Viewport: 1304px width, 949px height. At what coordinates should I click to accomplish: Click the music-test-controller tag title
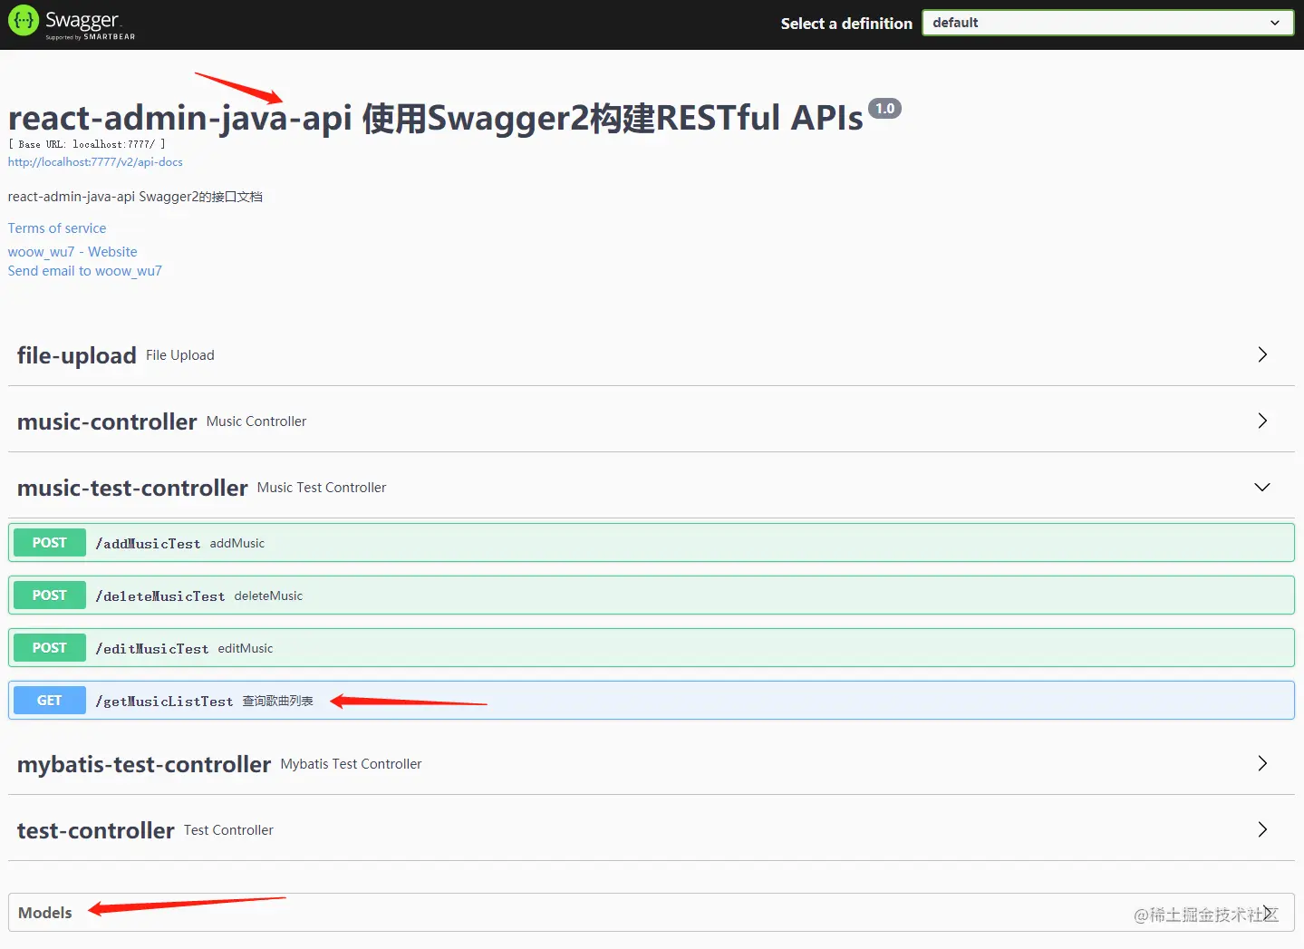point(132,488)
